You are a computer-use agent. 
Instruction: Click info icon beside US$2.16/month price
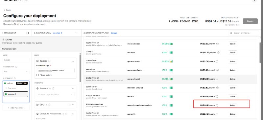click(217, 114)
